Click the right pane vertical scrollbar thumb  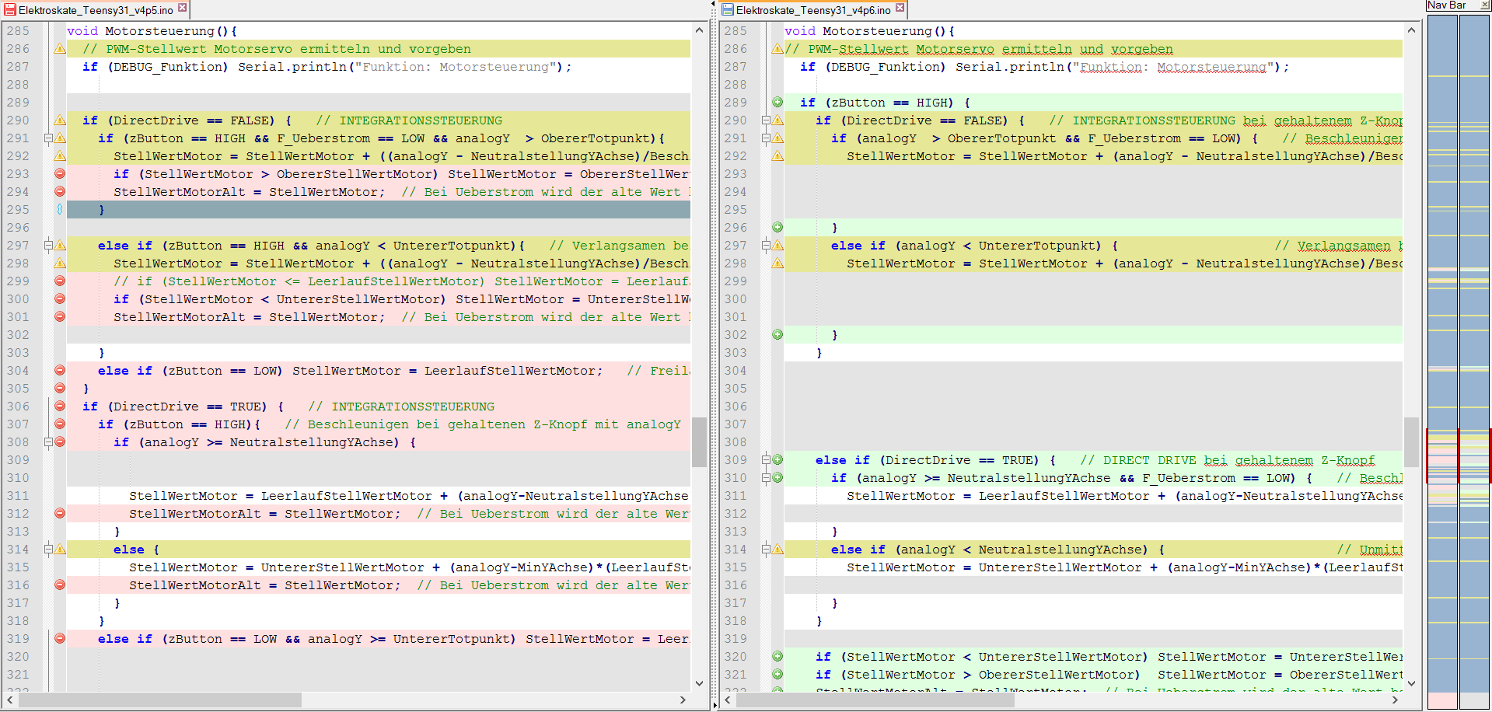[x=1411, y=442]
